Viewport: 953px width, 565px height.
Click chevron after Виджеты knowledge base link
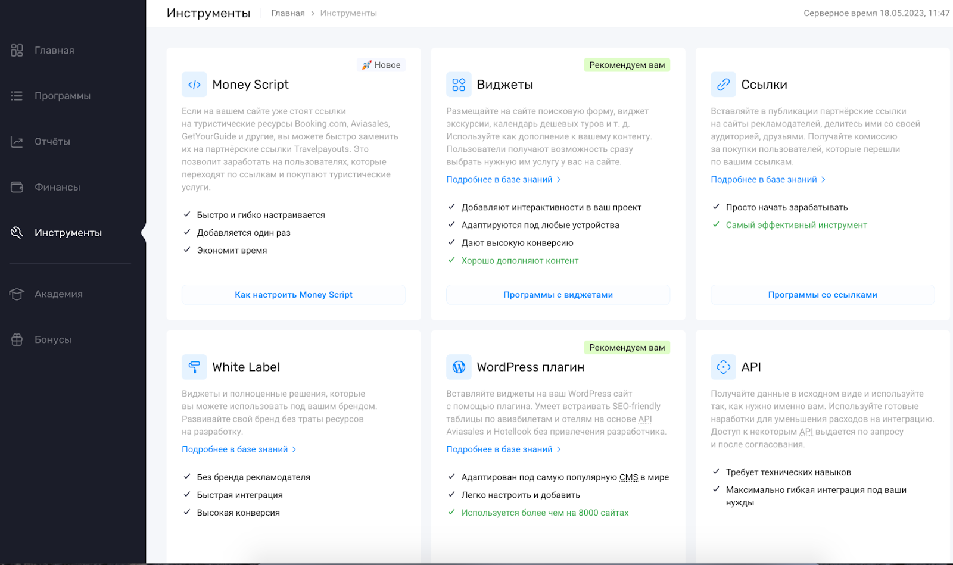tap(559, 179)
